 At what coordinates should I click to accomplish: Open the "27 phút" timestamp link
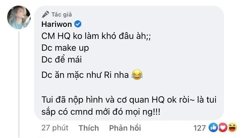(55, 128)
